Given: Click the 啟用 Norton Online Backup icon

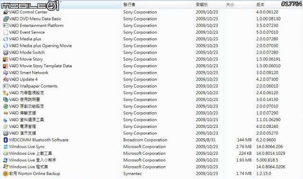Looking at the screenshot, I should click(x=6, y=174).
